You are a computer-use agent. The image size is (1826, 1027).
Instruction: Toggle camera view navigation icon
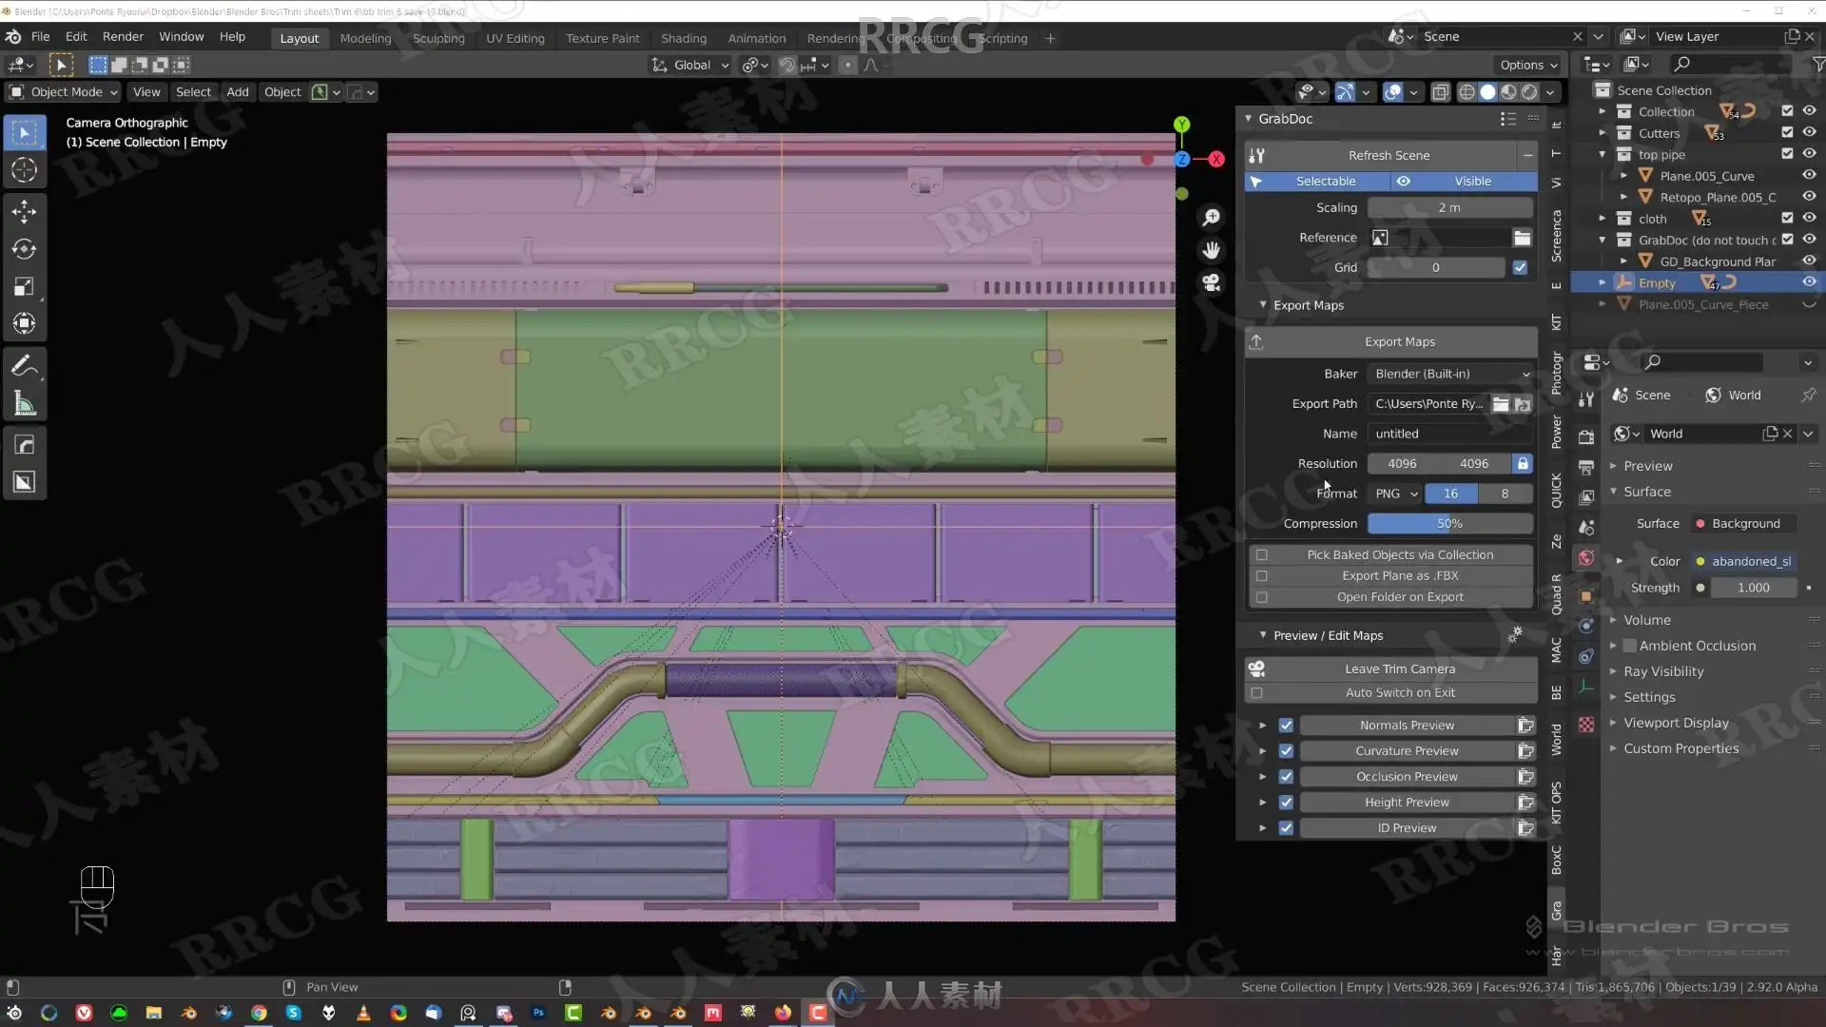point(1211,283)
